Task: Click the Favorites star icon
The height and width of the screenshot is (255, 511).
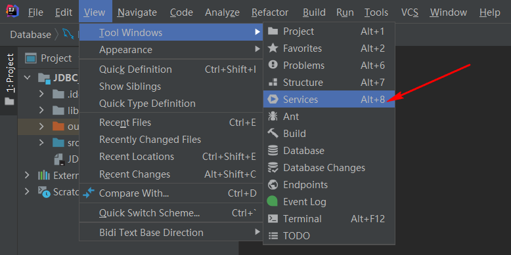Action: 273,48
